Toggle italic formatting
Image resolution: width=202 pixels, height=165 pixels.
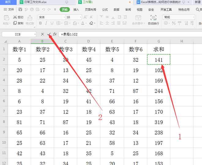coord(46,23)
